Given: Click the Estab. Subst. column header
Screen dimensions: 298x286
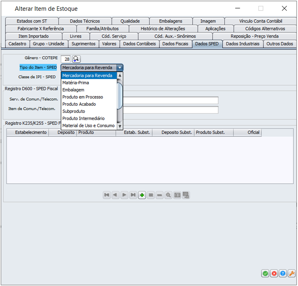Looking at the screenshot, I should tap(134, 133).
